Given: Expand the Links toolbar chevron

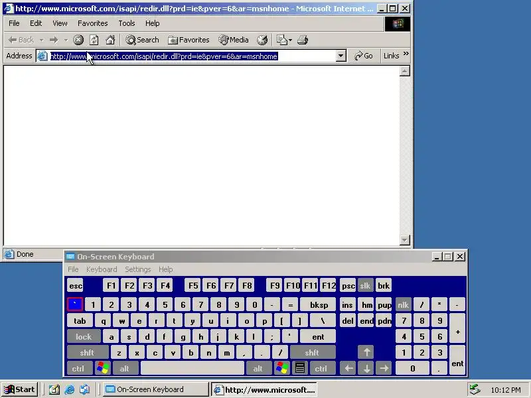Looking at the screenshot, I should coord(406,54).
